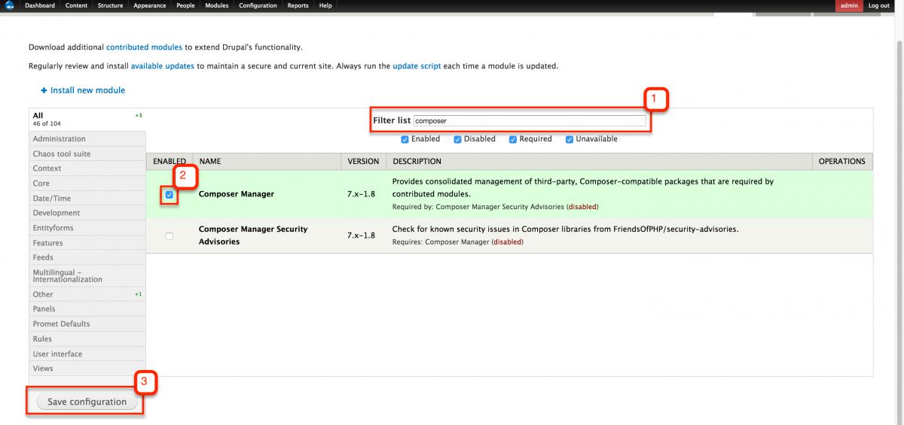Click the admin user link
904x425 pixels.
(849, 5)
